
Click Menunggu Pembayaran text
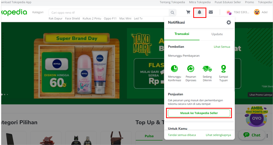point(184,56)
